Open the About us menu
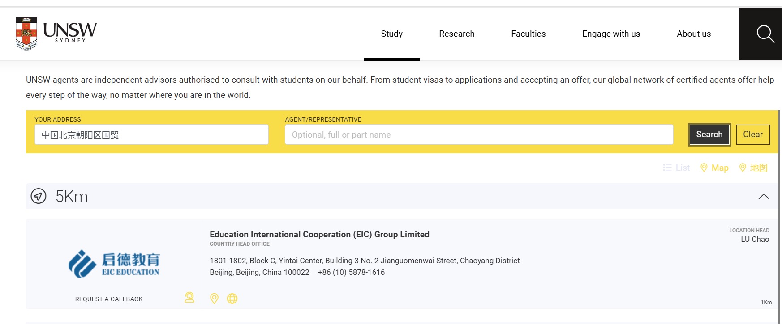This screenshot has height=324, width=782. 694,34
